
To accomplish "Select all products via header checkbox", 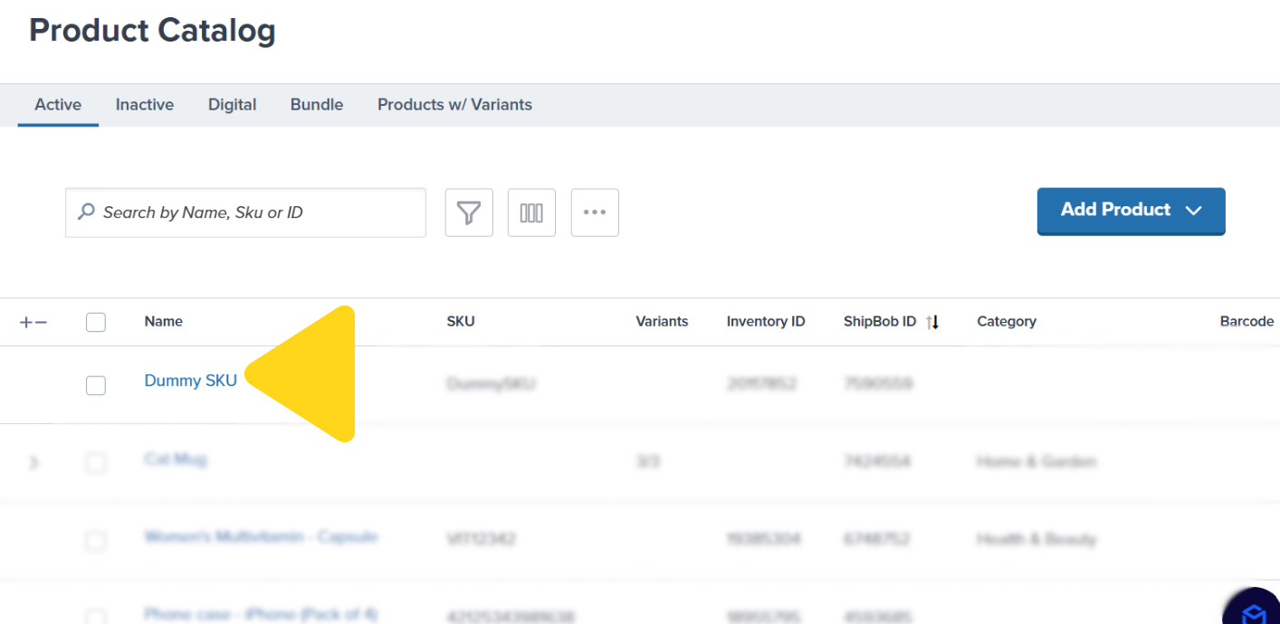I will tap(96, 321).
